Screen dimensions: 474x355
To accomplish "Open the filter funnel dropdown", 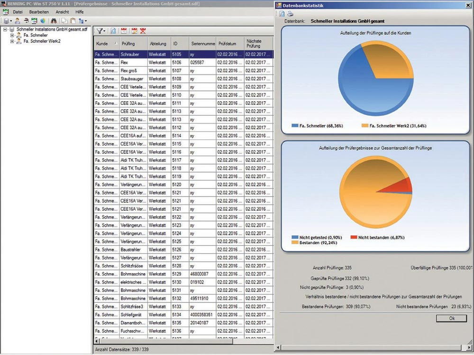I will (x=101, y=31).
